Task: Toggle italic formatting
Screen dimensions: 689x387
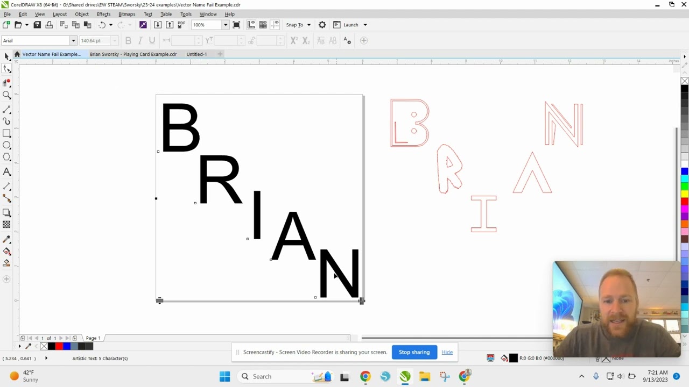Action: tap(140, 40)
